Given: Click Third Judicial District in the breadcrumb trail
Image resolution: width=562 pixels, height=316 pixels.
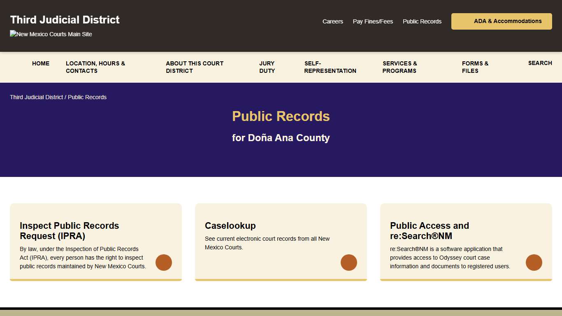Looking at the screenshot, I should coord(36,97).
